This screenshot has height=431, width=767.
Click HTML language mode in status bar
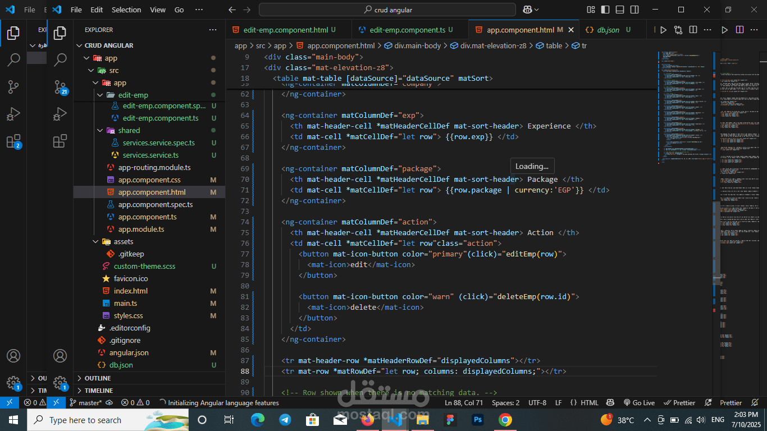(x=589, y=402)
